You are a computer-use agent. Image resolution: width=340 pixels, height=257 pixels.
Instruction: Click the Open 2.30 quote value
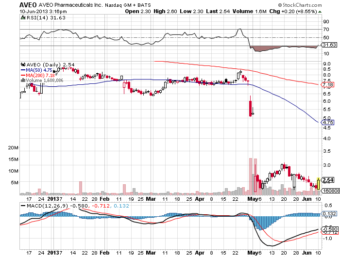click(138, 11)
